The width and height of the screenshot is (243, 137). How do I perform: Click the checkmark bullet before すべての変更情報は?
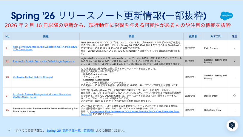(x=10, y=130)
